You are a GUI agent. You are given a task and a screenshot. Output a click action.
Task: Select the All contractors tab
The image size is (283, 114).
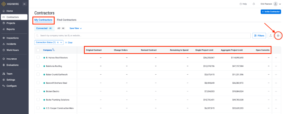(x=61, y=28)
